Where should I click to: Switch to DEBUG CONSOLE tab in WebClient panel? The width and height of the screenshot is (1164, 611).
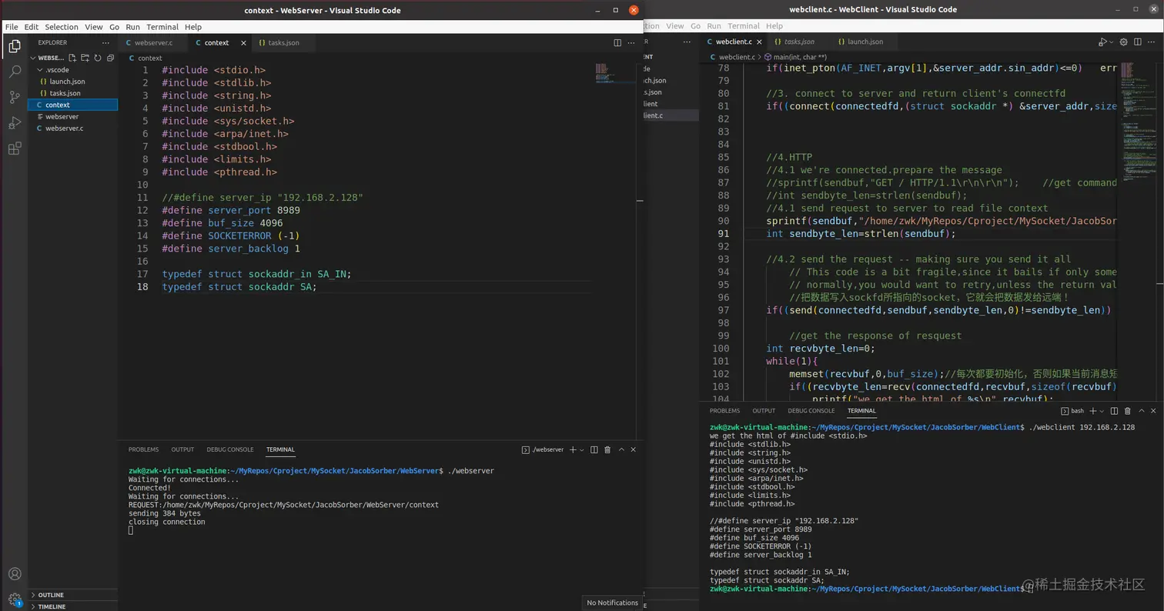click(x=811, y=411)
